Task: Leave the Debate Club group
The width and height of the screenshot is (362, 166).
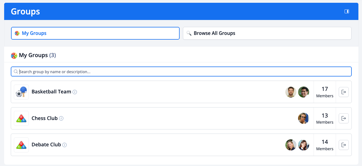Action: tap(343, 145)
